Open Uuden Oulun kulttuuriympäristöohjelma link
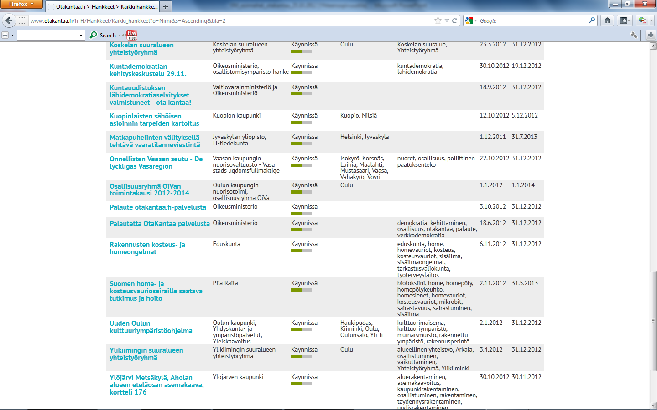 pyautogui.click(x=151, y=327)
